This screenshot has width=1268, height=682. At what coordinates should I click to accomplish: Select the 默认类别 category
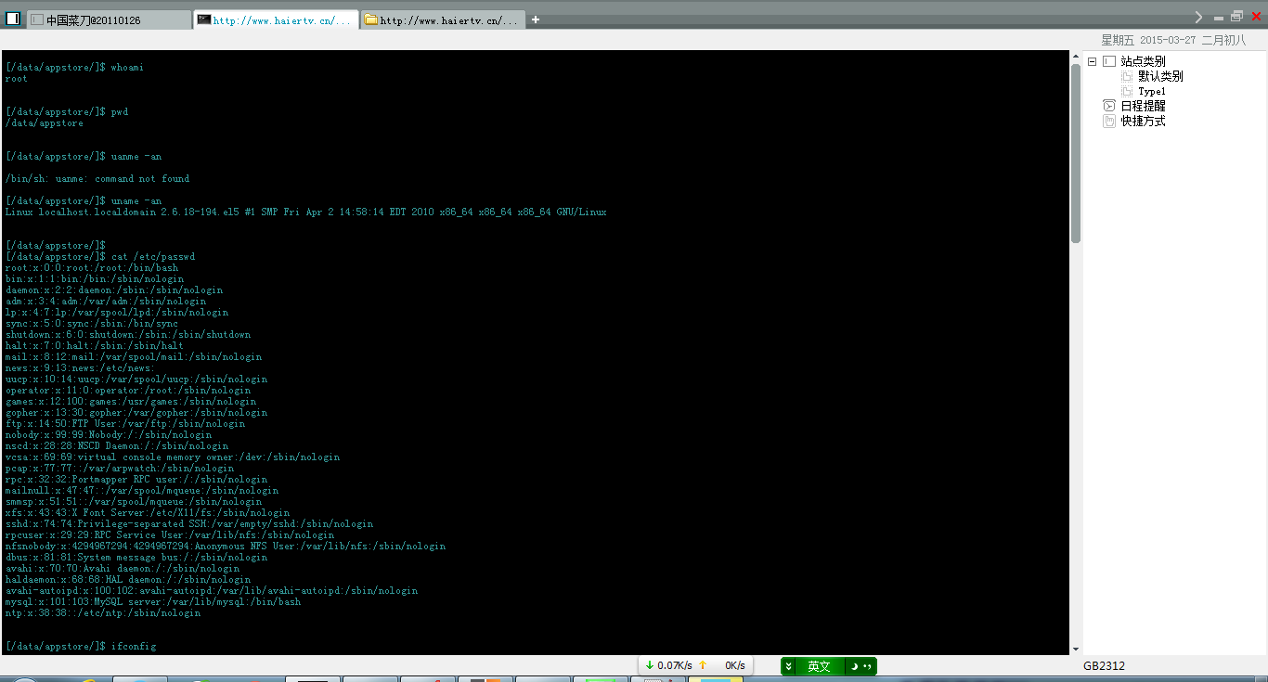pyautogui.click(x=1160, y=76)
